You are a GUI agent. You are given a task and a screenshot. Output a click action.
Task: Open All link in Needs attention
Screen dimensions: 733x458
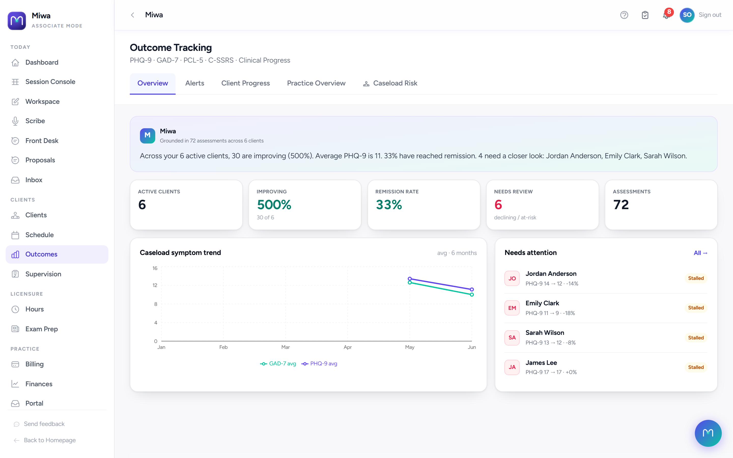(700, 253)
